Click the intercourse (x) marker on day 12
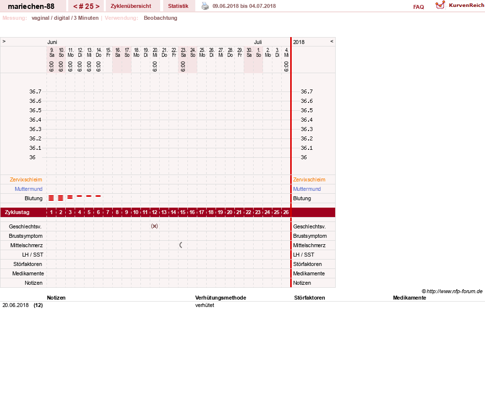This screenshot has width=485, height=396. 154,226
